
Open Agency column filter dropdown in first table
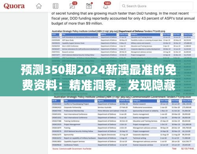pyautogui.click(x=118, y=35)
